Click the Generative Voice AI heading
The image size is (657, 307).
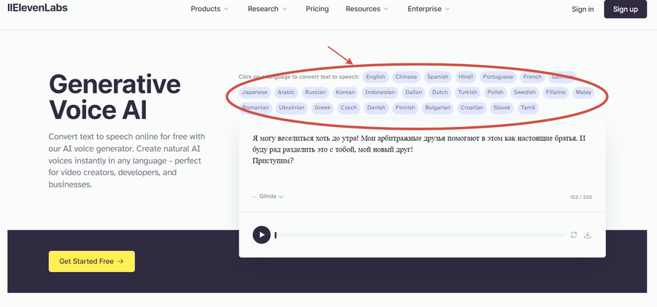[x=115, y=98]
